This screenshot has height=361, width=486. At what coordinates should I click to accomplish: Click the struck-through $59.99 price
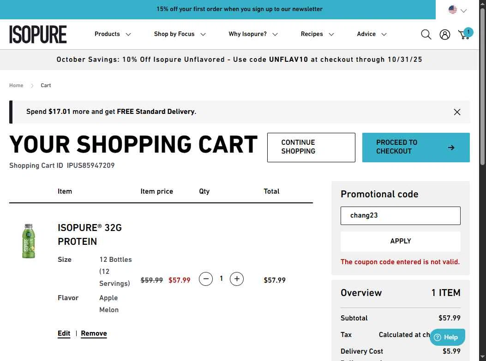(151, 280)
